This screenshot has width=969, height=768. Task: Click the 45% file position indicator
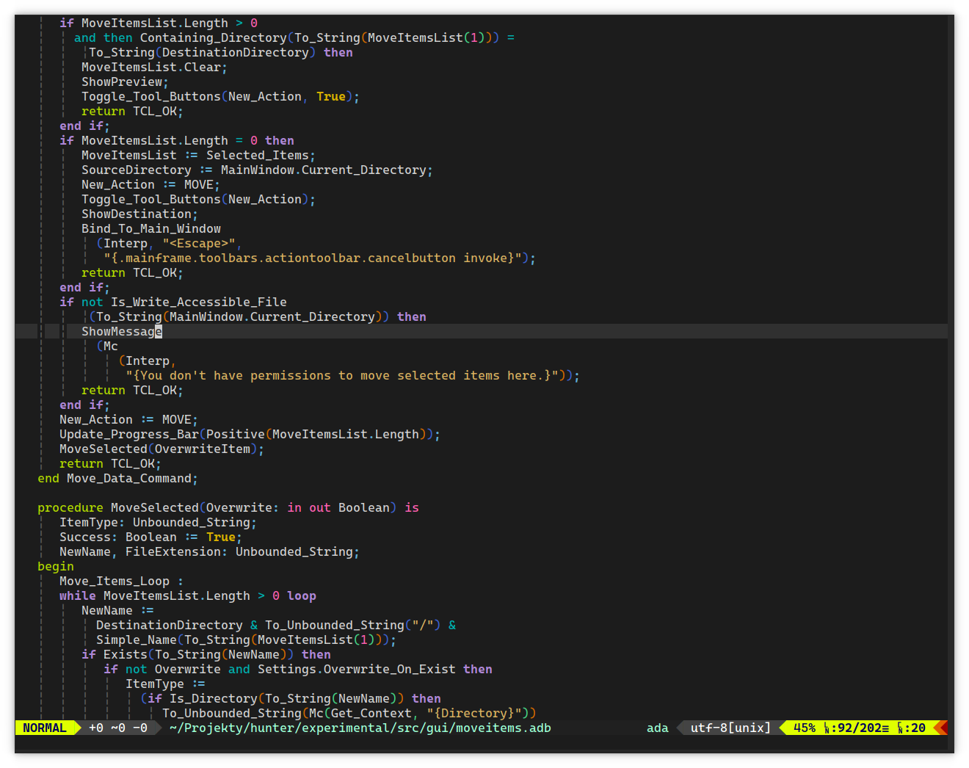[x=804, y=728]
